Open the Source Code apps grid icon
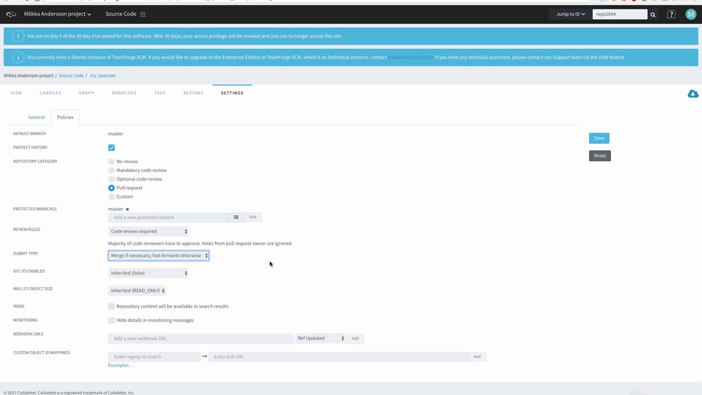Image resolution: width=702 pixels, height=395 pixels. coord(143,14)
